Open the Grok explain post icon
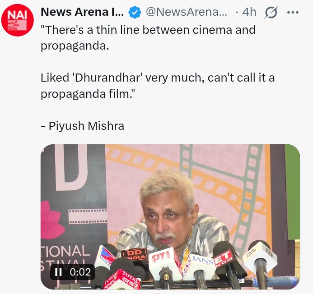Image resolution: width=313 pixels, height=294 pixels. 271,12
